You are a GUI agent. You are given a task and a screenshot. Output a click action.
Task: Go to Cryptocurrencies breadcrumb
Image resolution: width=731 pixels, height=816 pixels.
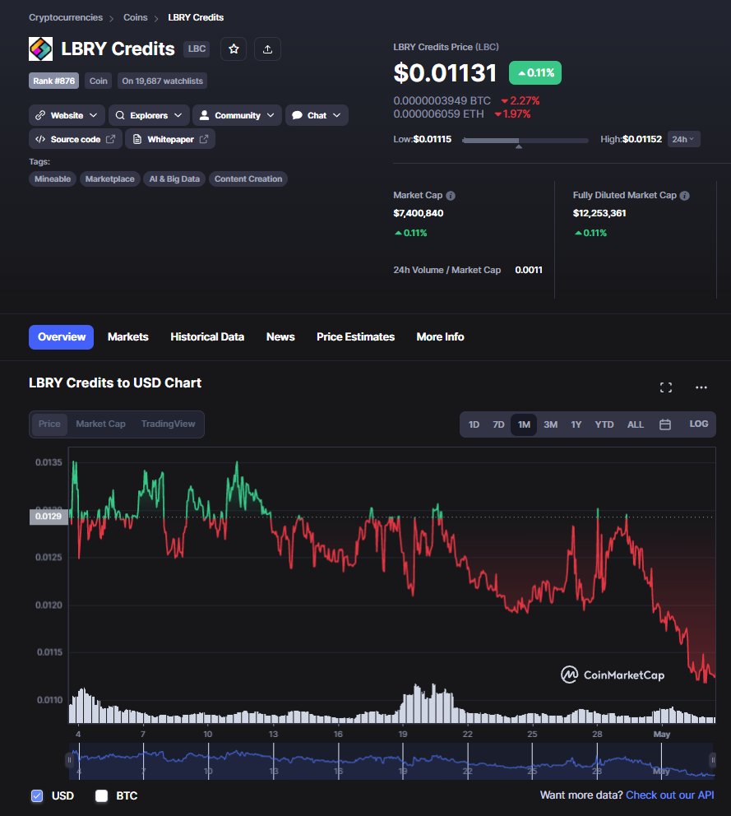point(66,17)
